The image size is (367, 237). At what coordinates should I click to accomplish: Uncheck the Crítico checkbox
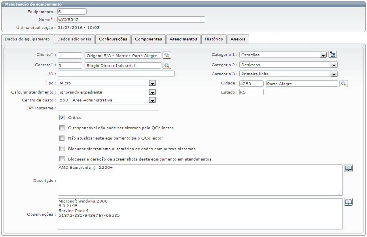tap(62, 118)
